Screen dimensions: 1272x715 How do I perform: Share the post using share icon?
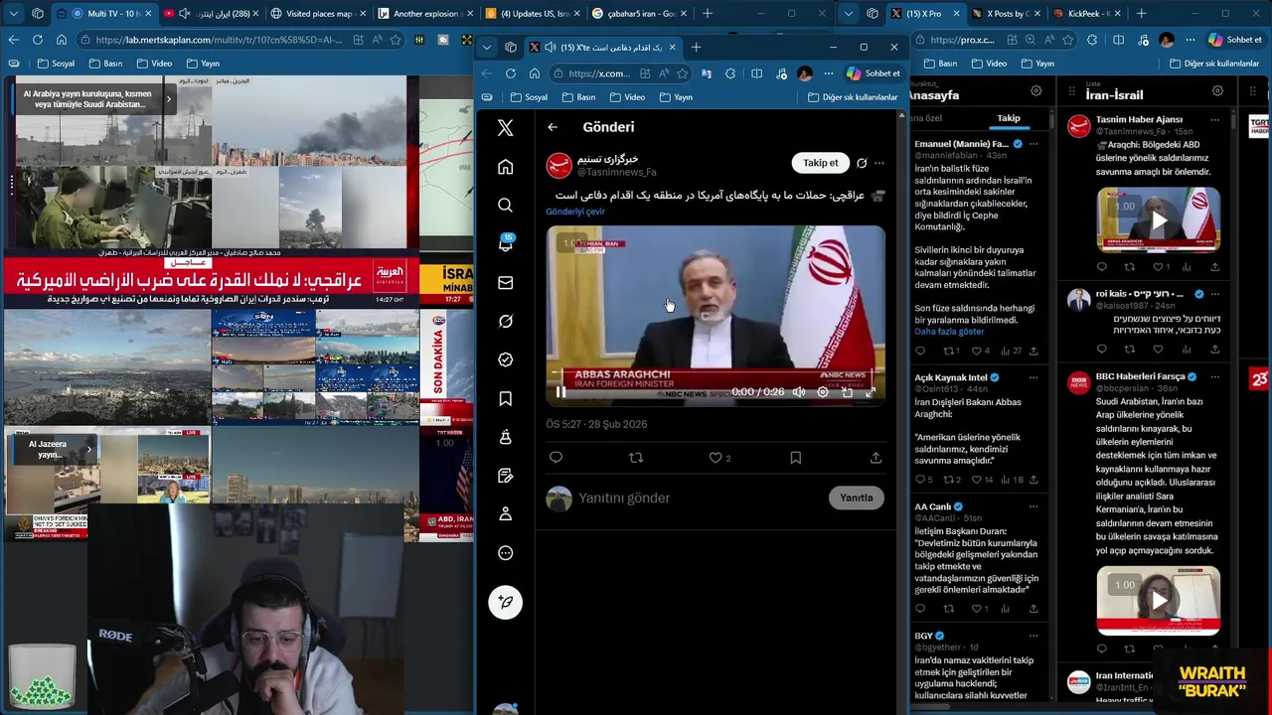[x=875, y=458]
